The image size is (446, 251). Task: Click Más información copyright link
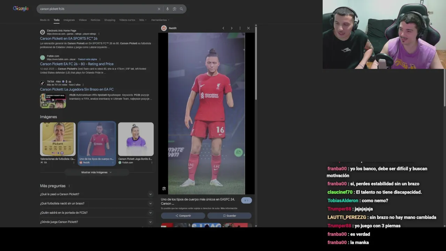(229, 208)
